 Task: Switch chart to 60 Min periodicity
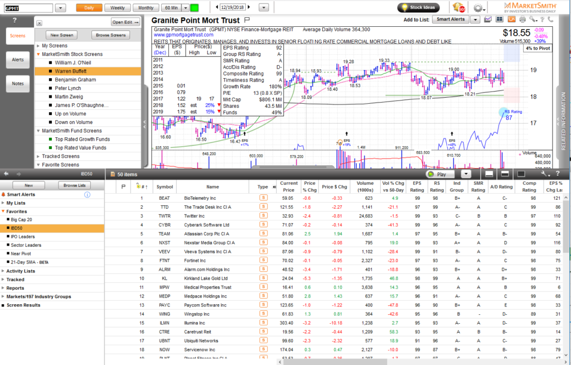[x=171, y=8]
